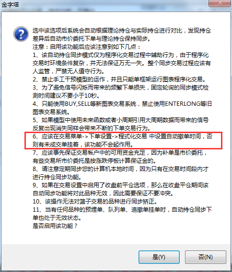The image size is (232, 272).
Task: Click the intro paragraph starting with 选中该选项后
Action: point(122,34)
